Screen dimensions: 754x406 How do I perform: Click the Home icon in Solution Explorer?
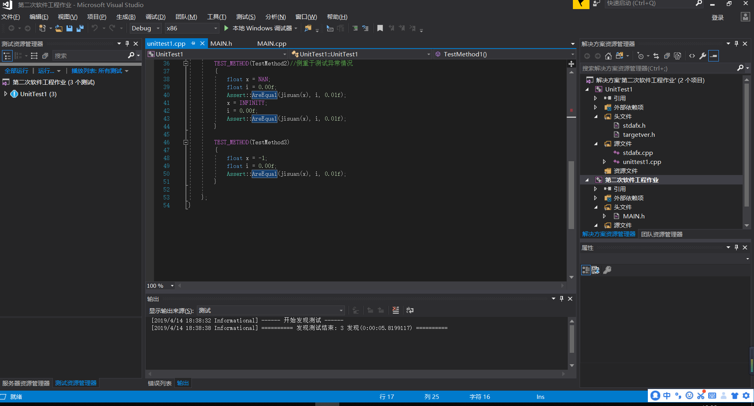608,56
